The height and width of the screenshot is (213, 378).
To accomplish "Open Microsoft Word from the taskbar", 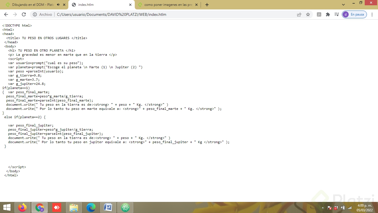I will coord(108,207).
